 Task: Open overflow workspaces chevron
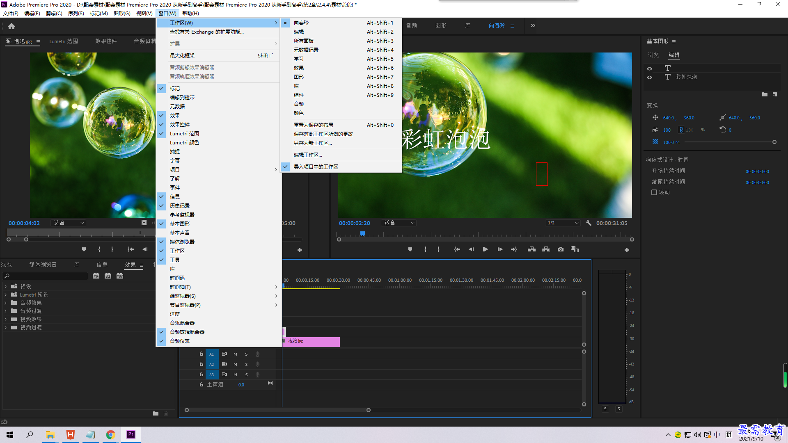533,25
